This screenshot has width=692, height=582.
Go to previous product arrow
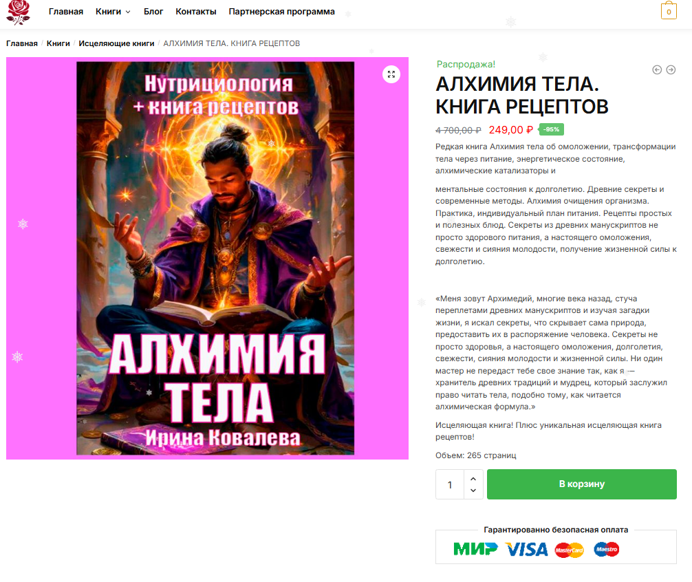(x=657, y=69)
